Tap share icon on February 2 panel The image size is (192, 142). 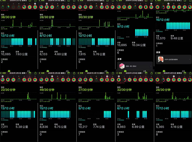36,73
